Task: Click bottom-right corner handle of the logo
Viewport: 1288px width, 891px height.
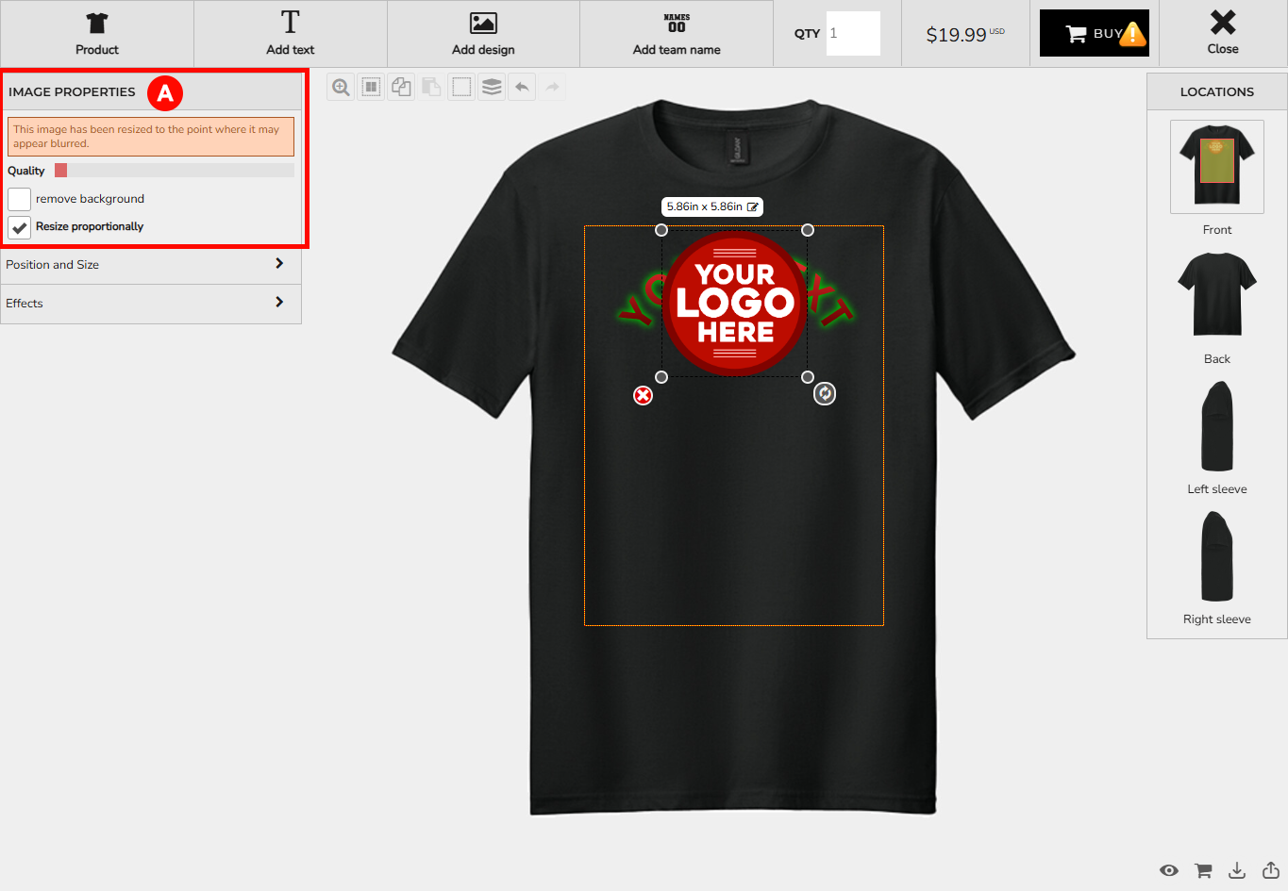Action: [x=808, y=377]
